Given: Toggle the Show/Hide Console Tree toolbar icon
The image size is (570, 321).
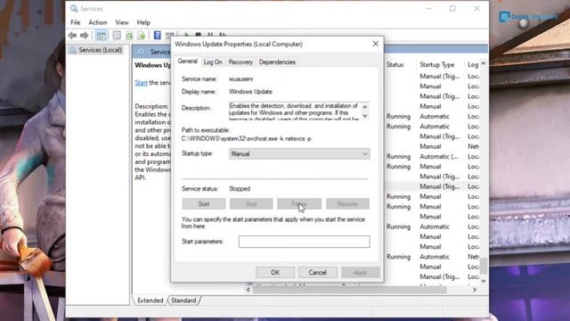Looking at the screenshot, I should 102,36.
